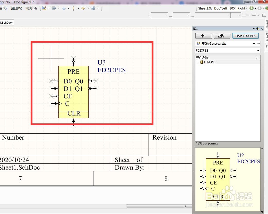Viewport: 268px width, 214px height.
Task: Select FD2CPES component on schematic
Action: pos(73,92)
